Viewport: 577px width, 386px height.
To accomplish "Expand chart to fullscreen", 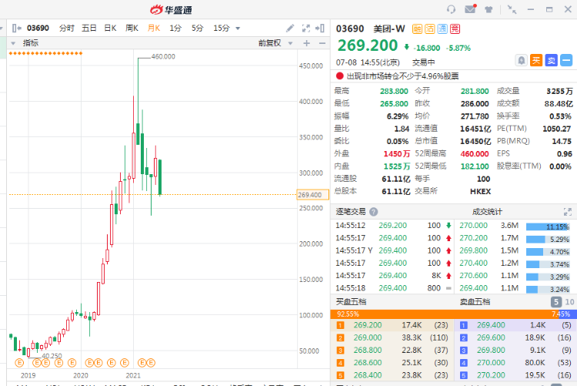I will point(305,28).
